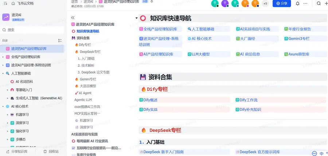Image resolution: width=328 pixels, height=156 pixels.
Task: Select 途灵的AI产品经理知识库 in the sidebar
Action: 32,49
